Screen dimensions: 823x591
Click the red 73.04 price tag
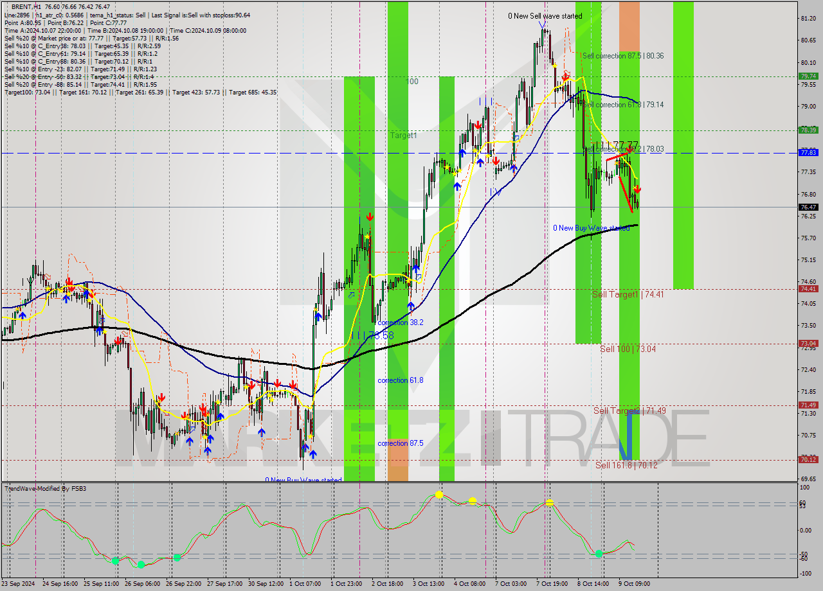coord(808,344)
